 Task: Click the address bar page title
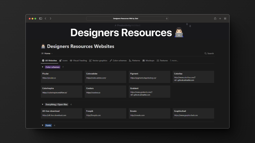point(125,19)
